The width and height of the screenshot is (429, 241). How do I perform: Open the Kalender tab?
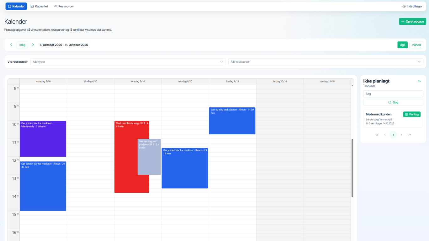point(16,6)
